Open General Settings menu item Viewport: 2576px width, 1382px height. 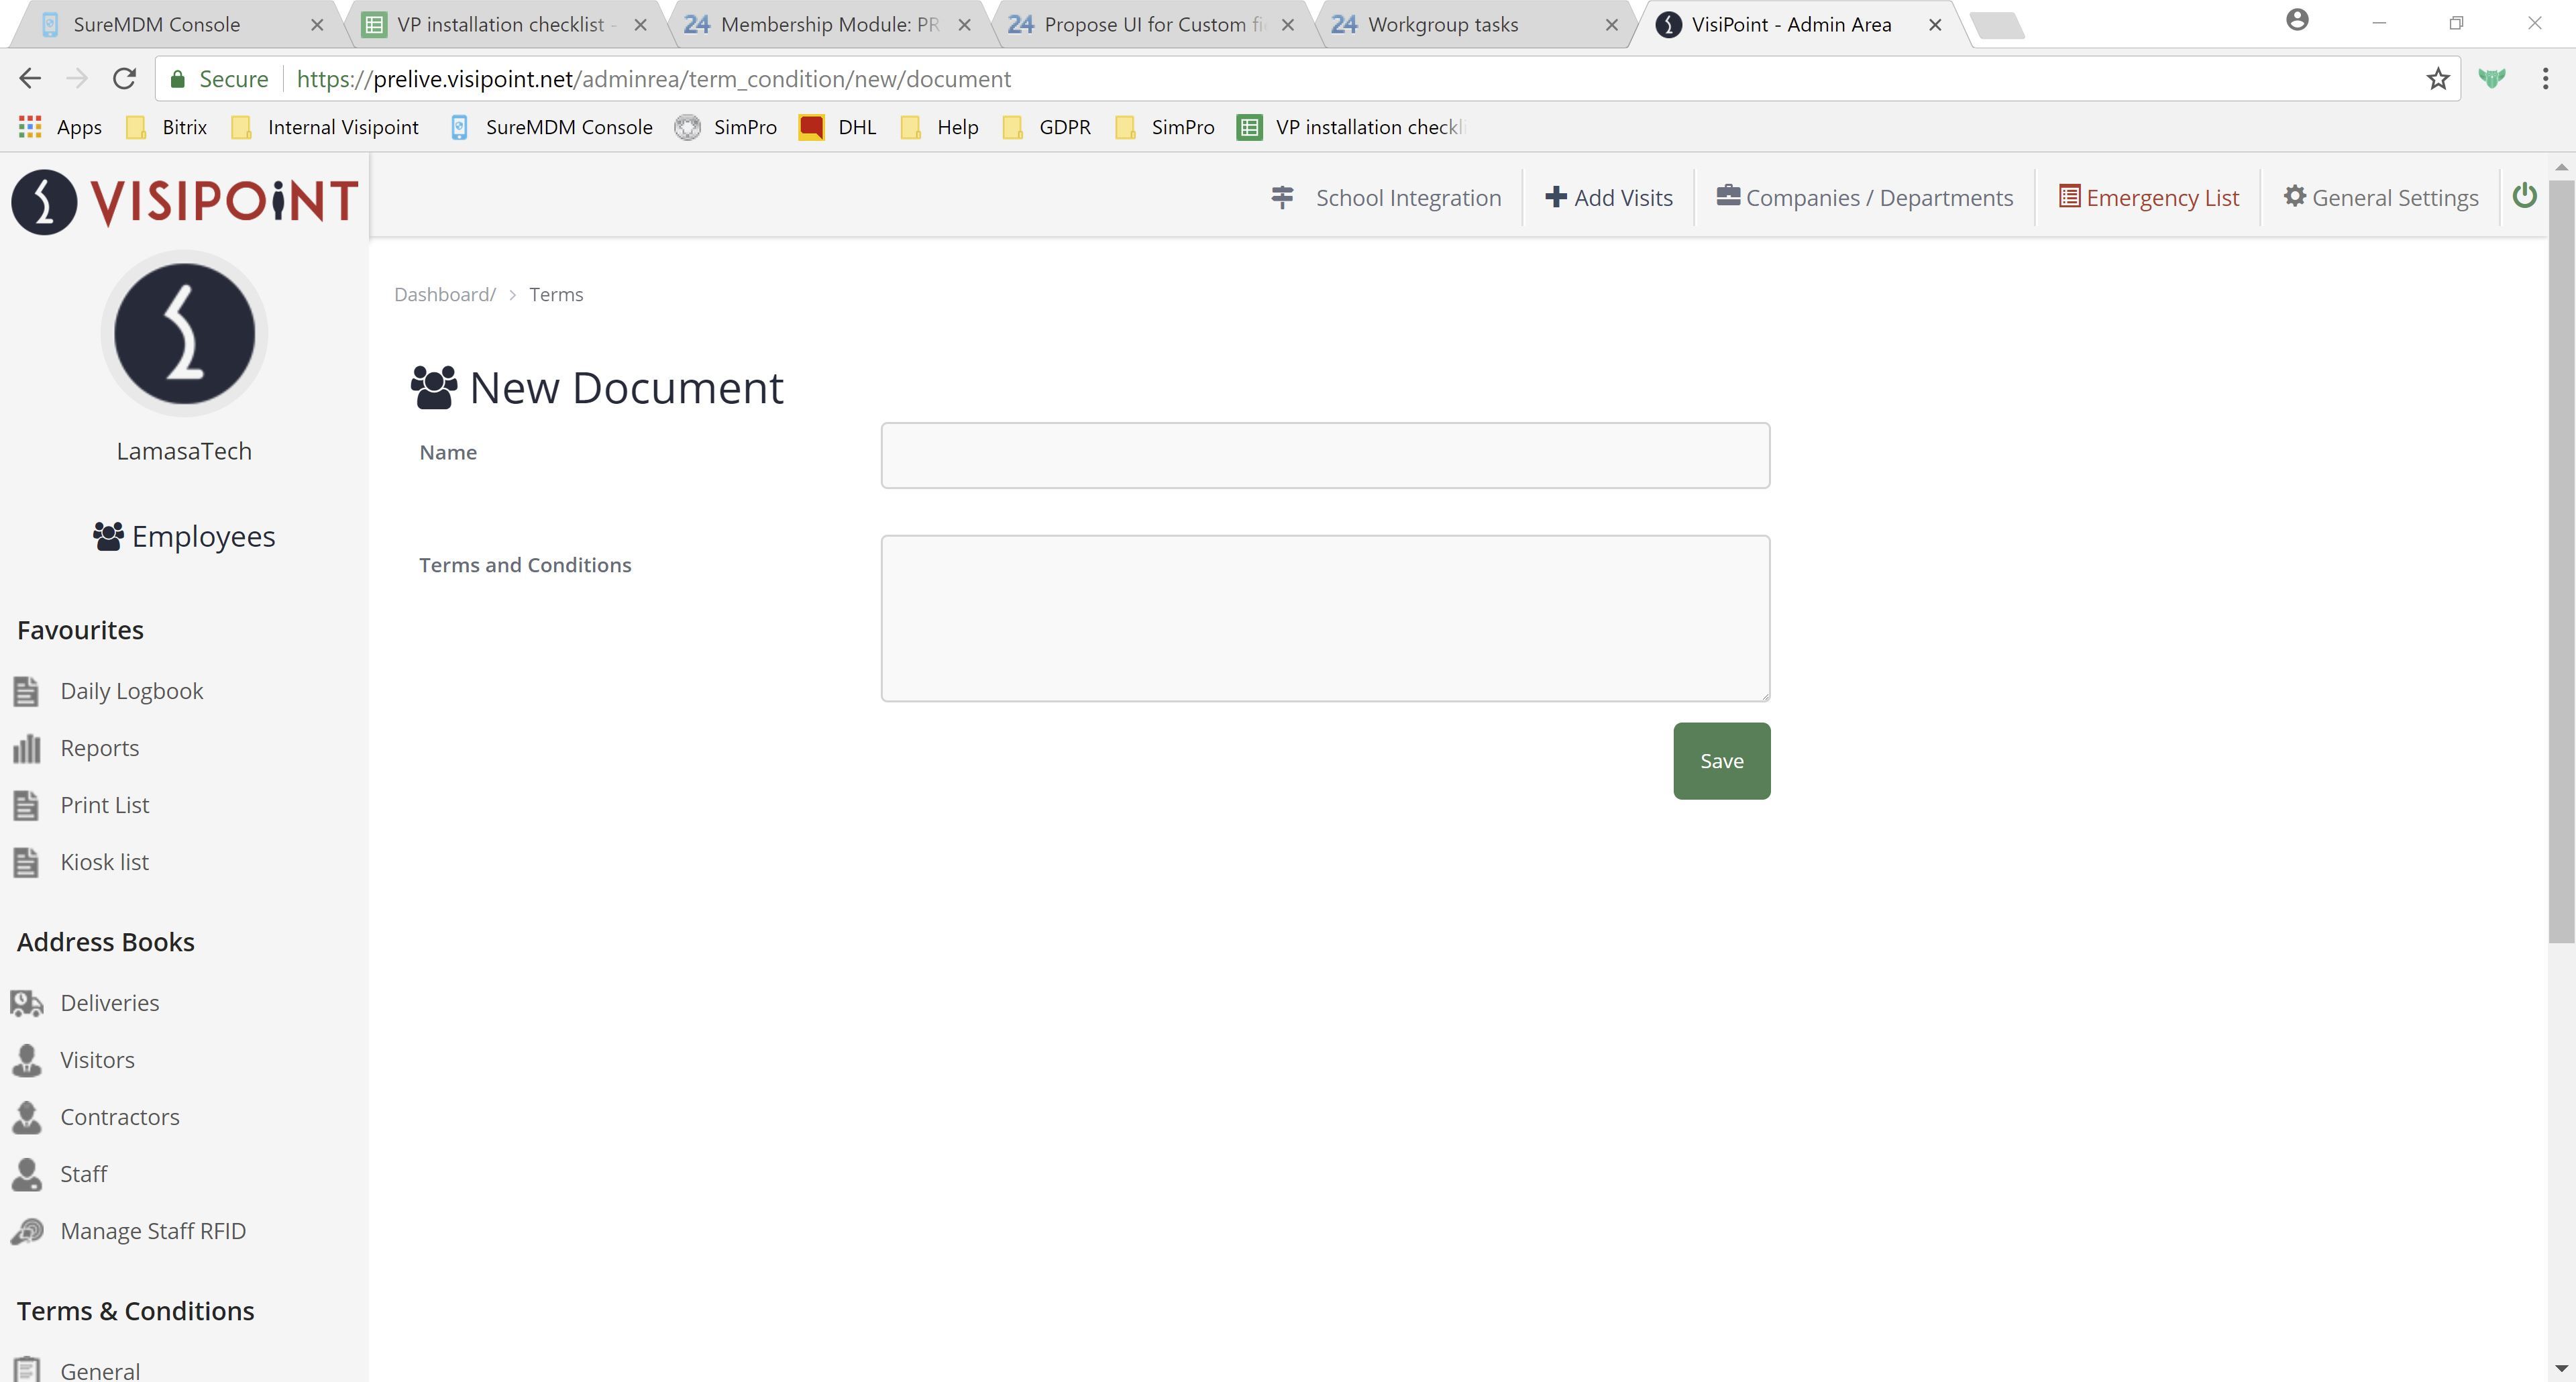[x=2381, y=197]
